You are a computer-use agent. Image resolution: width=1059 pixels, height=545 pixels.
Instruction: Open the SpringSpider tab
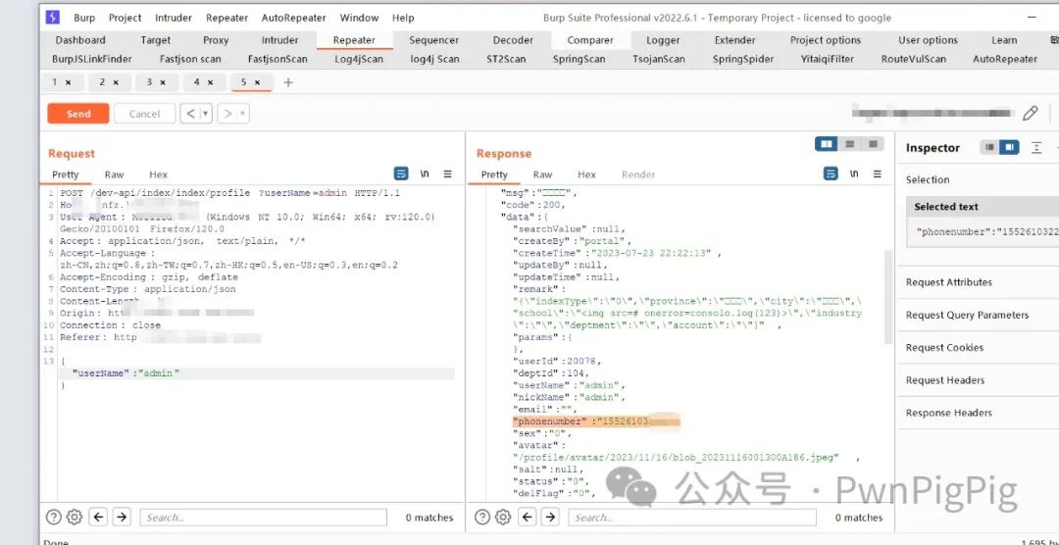pos(743,59)
